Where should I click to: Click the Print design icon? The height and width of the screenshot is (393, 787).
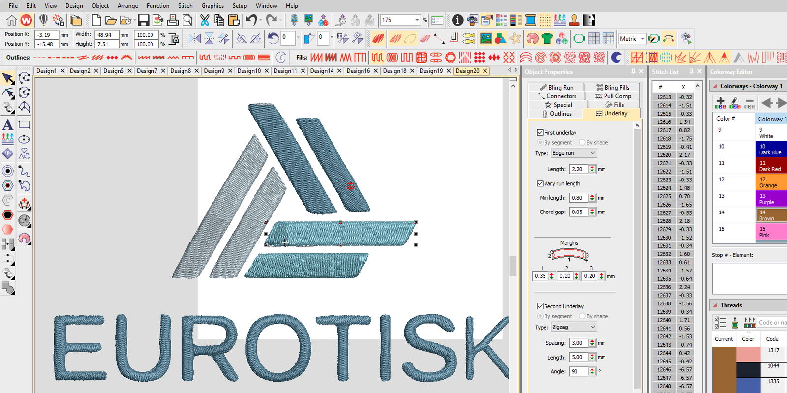173,20
